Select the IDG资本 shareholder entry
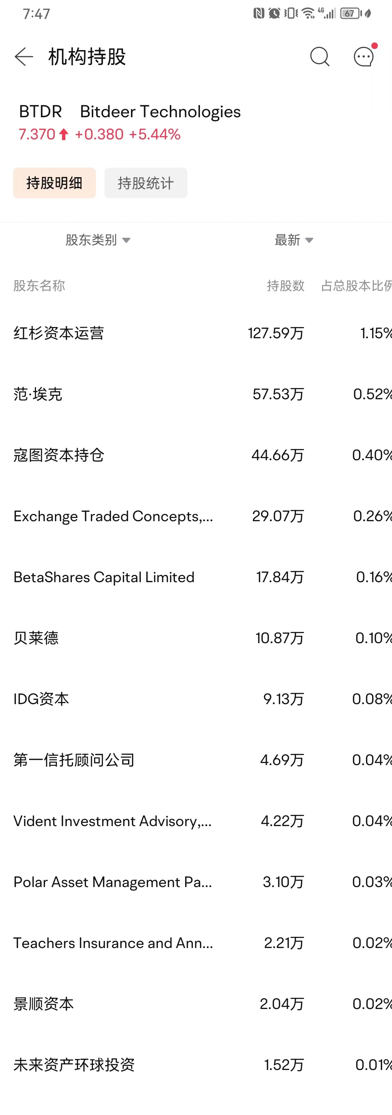 point(40,699)
